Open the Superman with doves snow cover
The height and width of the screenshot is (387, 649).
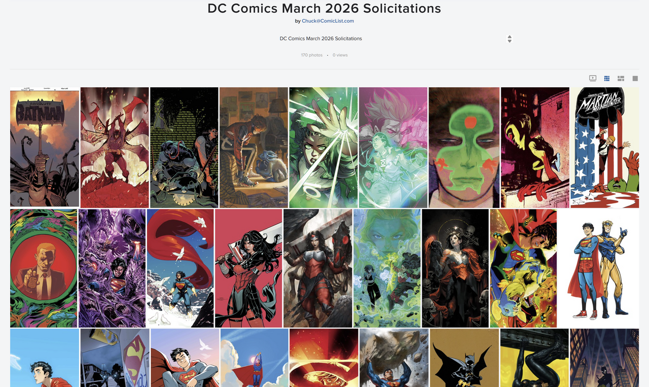click(x=180, y=268)
